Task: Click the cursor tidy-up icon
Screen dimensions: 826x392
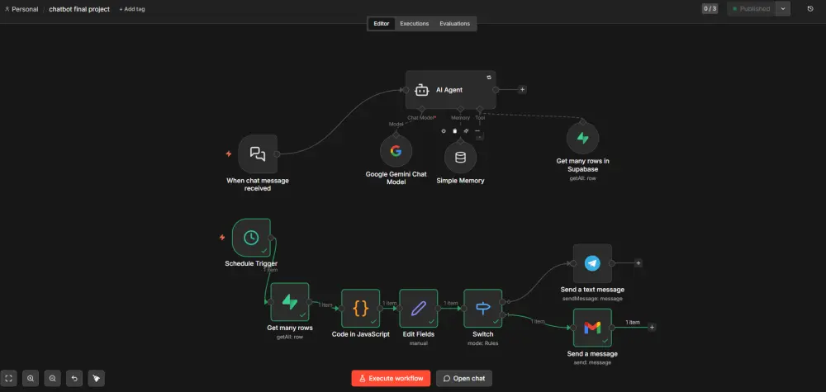Action: (x=97, y=378)
